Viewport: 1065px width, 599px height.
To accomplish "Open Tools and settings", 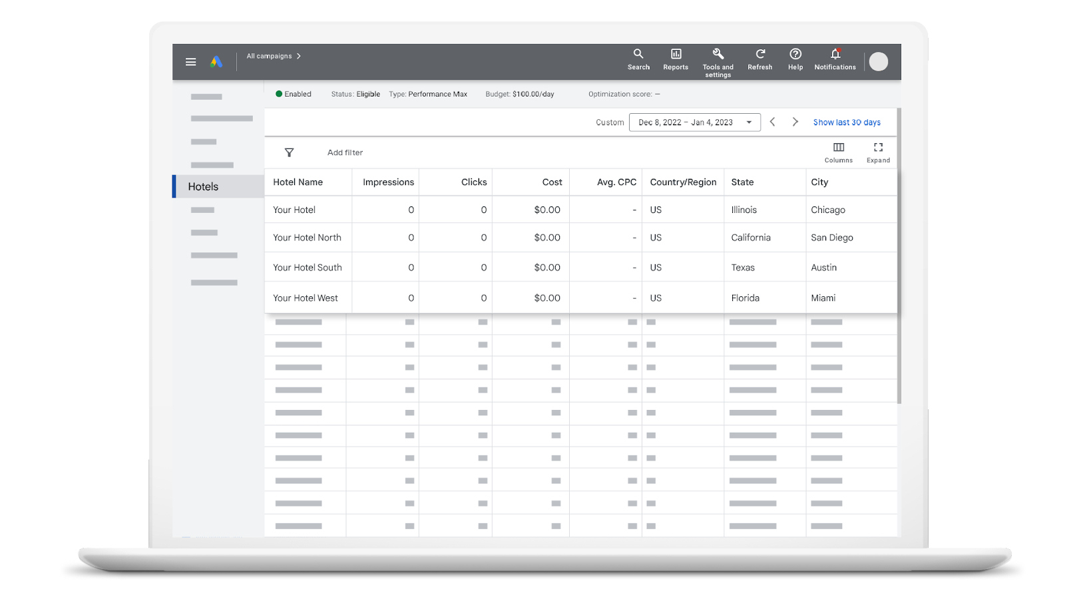I will click(718, 61).
